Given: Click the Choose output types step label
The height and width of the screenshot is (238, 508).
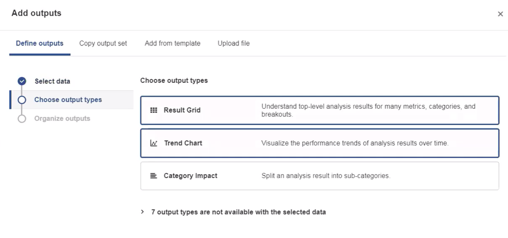Looking at the screenshot, I should click(x=68, y=100).
